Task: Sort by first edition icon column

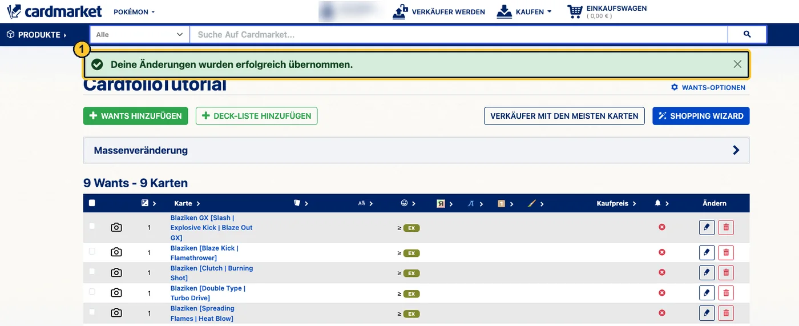Action: point(505,203)
